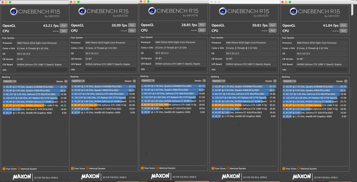Select GeForce GT 620 row in 43.21 fps window
This screenshot has width=357, height=182.
coord(35,109)
